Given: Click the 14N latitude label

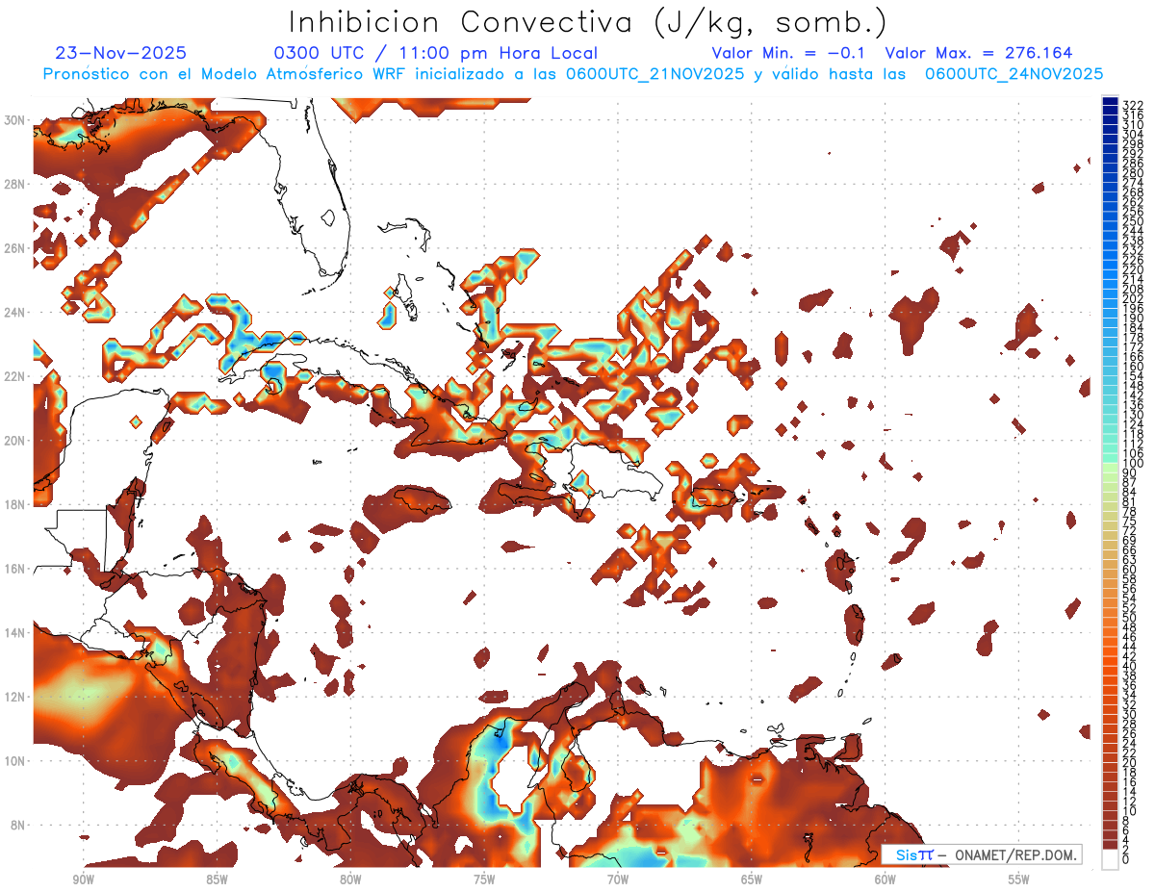Looking at the screenshot, I should 14,633.
